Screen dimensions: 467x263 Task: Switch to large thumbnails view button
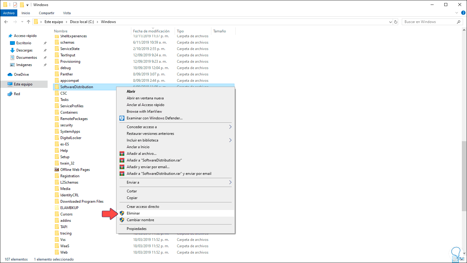tap(462, 259)
